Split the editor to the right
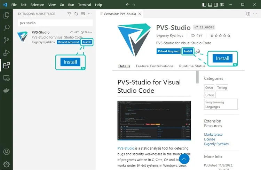Viewport: 261px width, 170px height. (248, 14)
